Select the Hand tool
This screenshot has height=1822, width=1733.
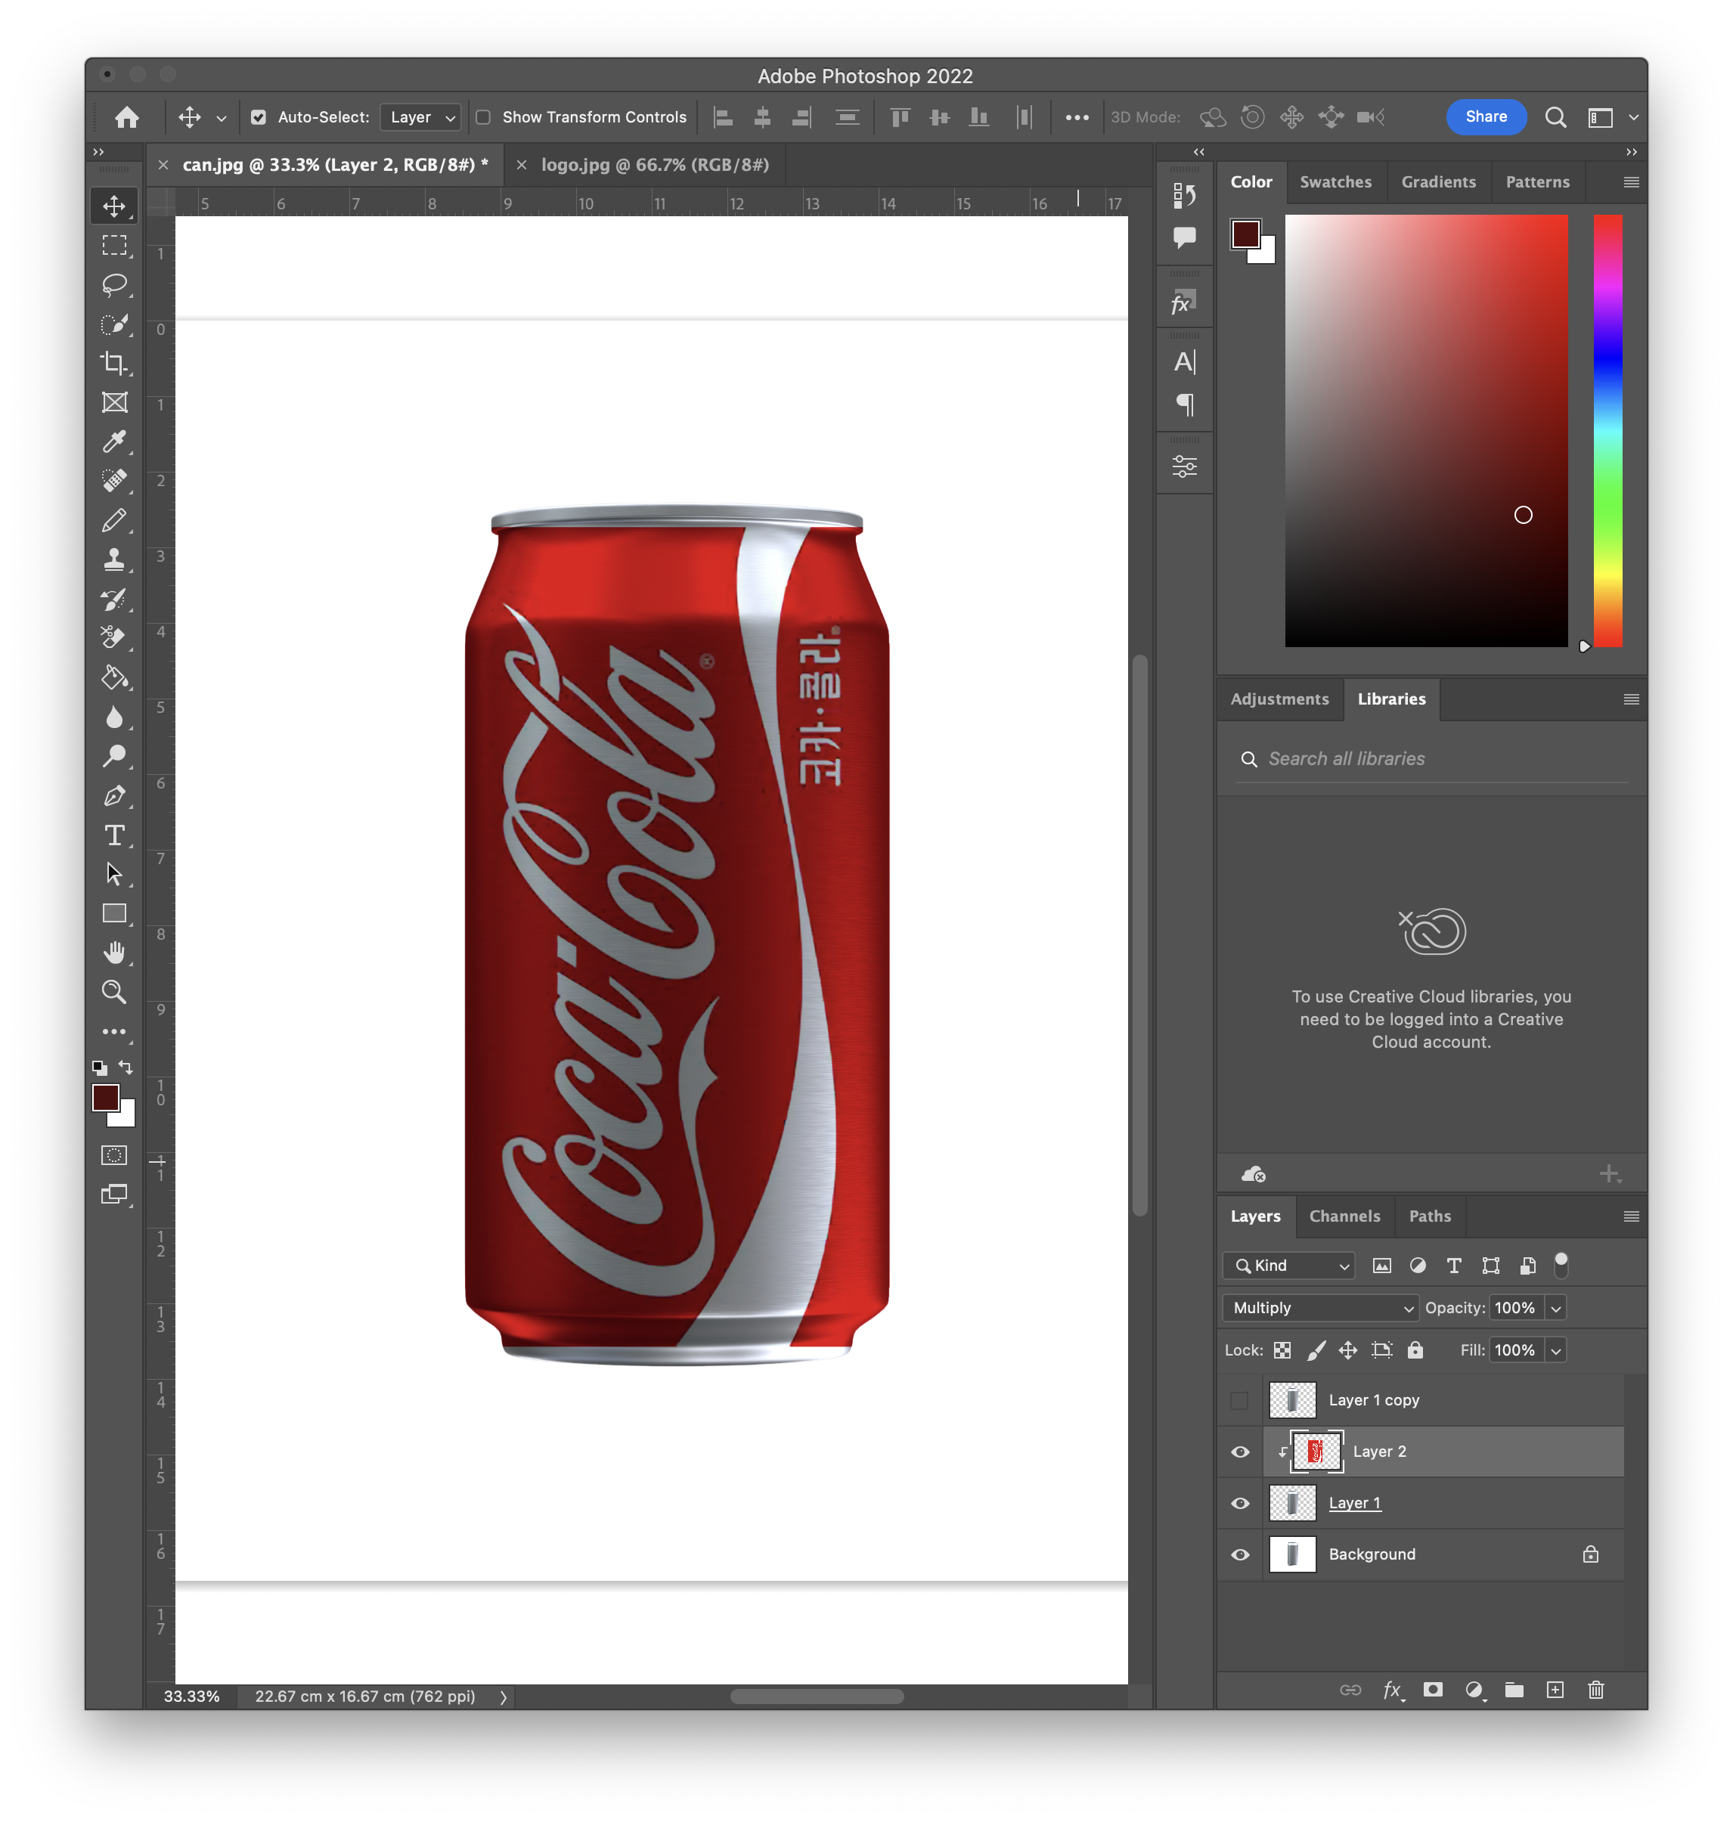click(114, 952)
